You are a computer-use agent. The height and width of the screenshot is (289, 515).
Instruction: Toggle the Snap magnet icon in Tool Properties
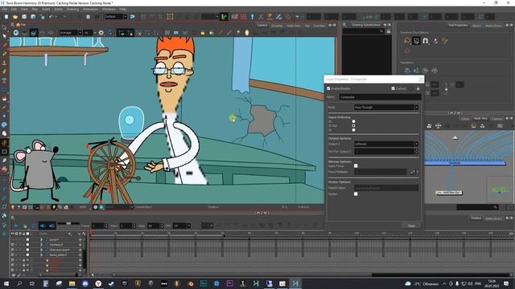click(x=426, y=41)
